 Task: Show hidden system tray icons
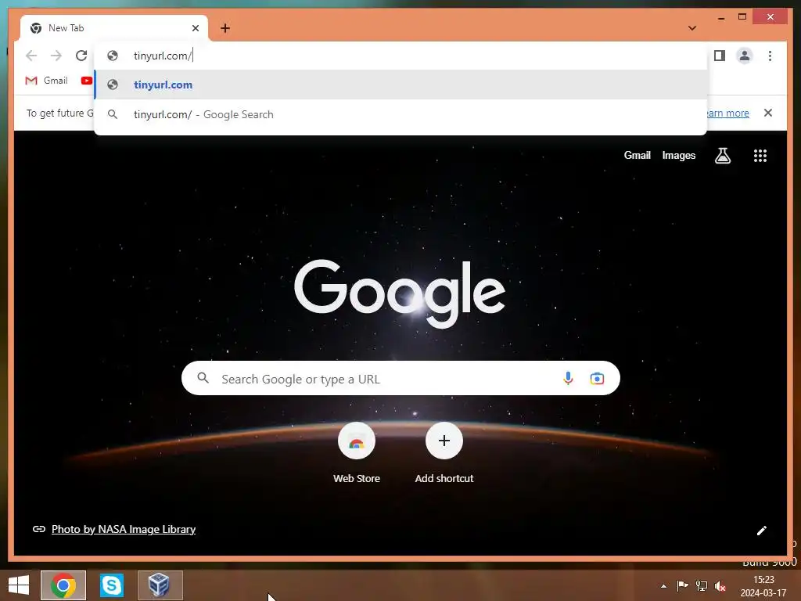click(663, 586)
